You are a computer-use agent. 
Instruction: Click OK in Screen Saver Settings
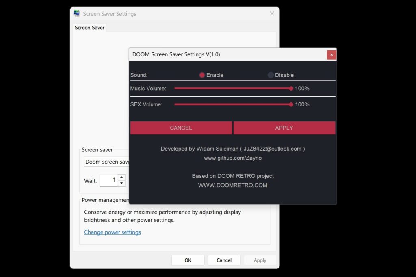coord(188,260)
